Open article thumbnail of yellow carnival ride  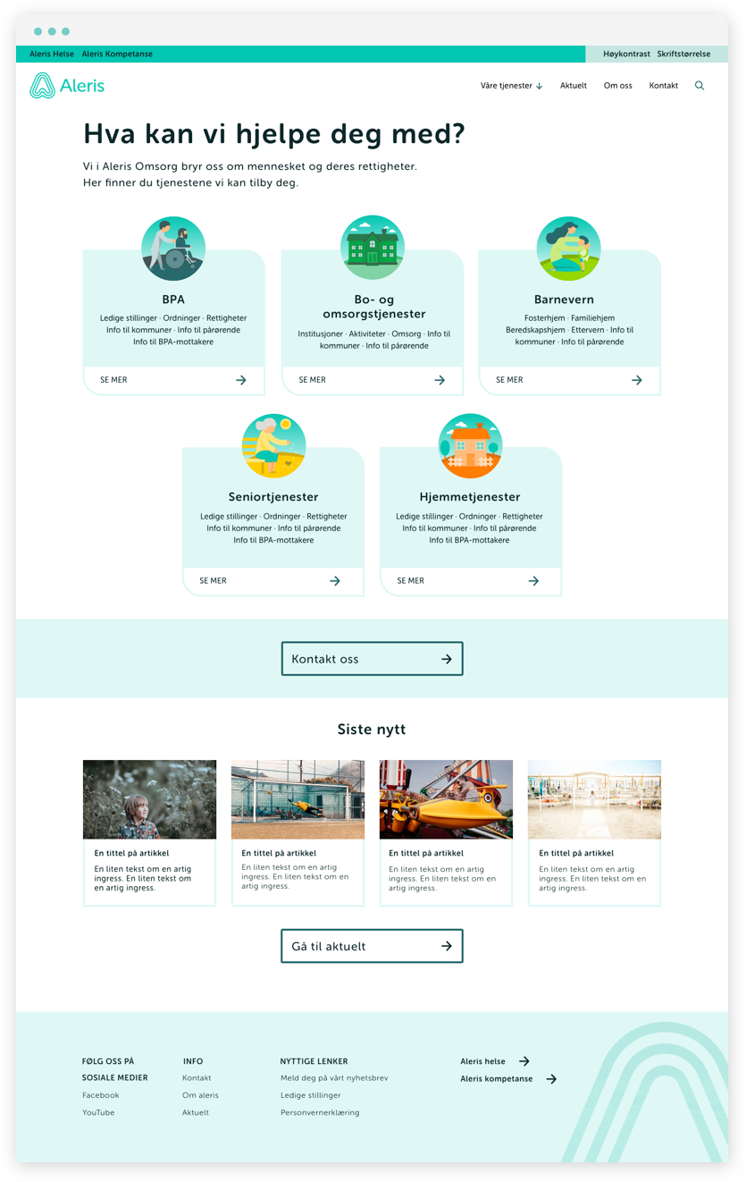coord(447,799)
